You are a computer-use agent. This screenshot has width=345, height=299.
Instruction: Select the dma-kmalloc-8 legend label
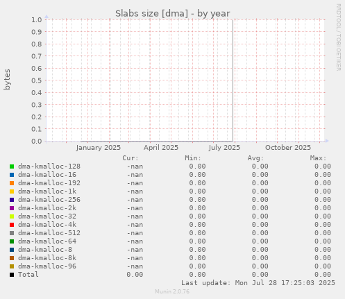tap(45, 250)
